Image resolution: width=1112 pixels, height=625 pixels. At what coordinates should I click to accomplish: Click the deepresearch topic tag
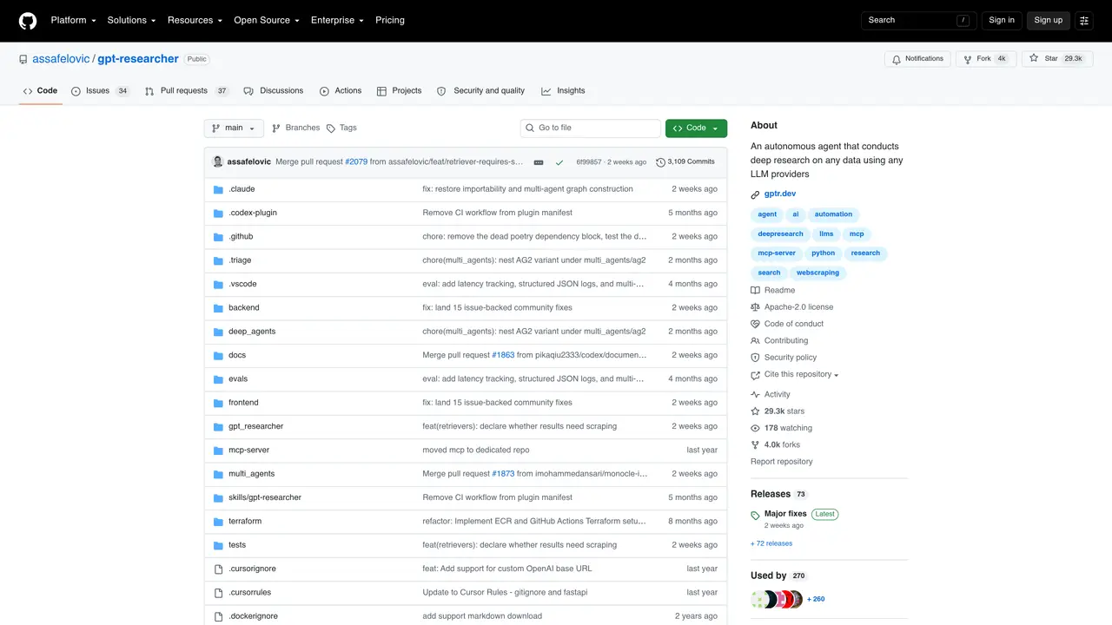click(x=780, y=234)
